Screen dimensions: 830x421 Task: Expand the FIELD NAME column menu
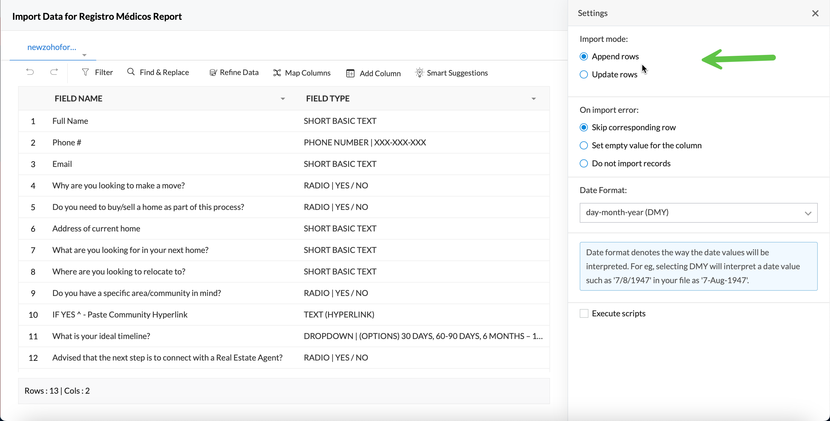pyautogui.click(x=283, y=99)
